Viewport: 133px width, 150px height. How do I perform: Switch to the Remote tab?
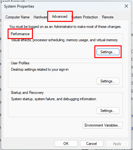(x=108, y=17)
